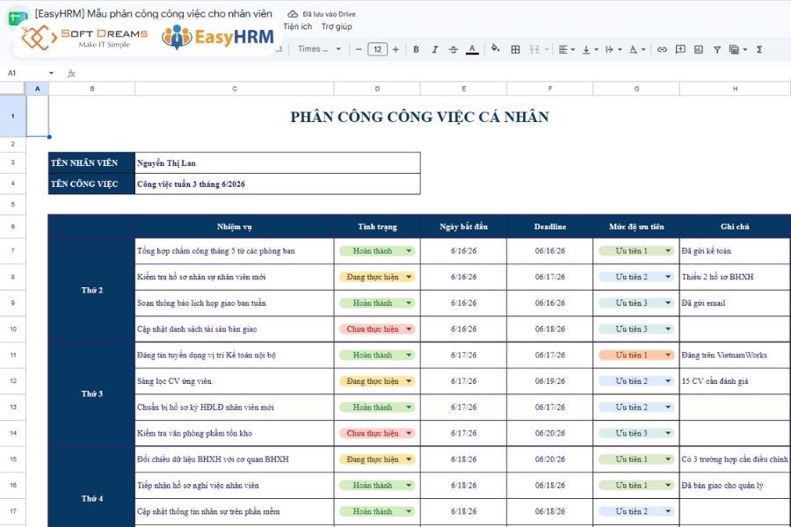Select the Nhiệm vụ header cell
791x527 pixels.
point(235,227)
